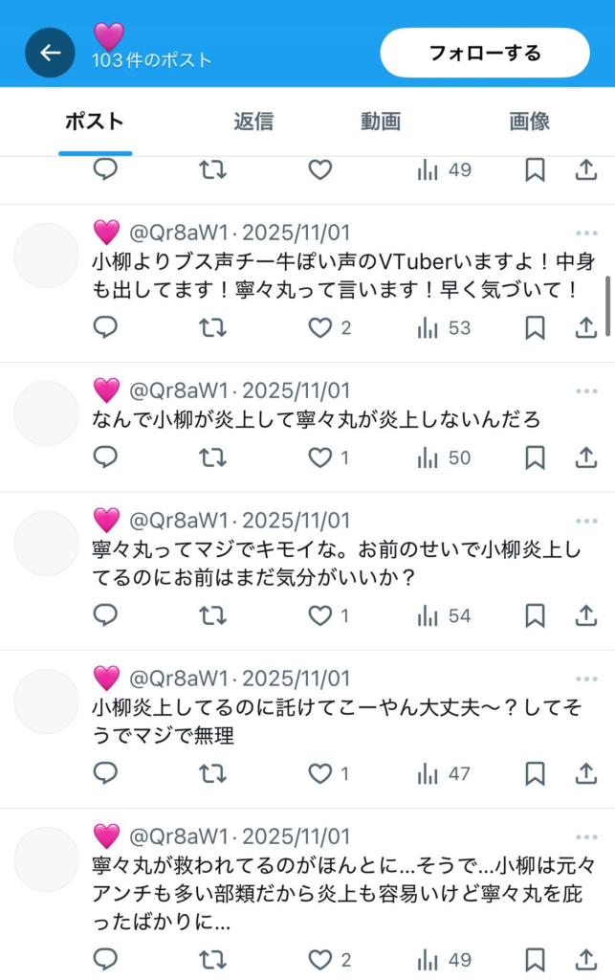
Task: Repost the post with 50 views
Action: click(x=212, y=458)
